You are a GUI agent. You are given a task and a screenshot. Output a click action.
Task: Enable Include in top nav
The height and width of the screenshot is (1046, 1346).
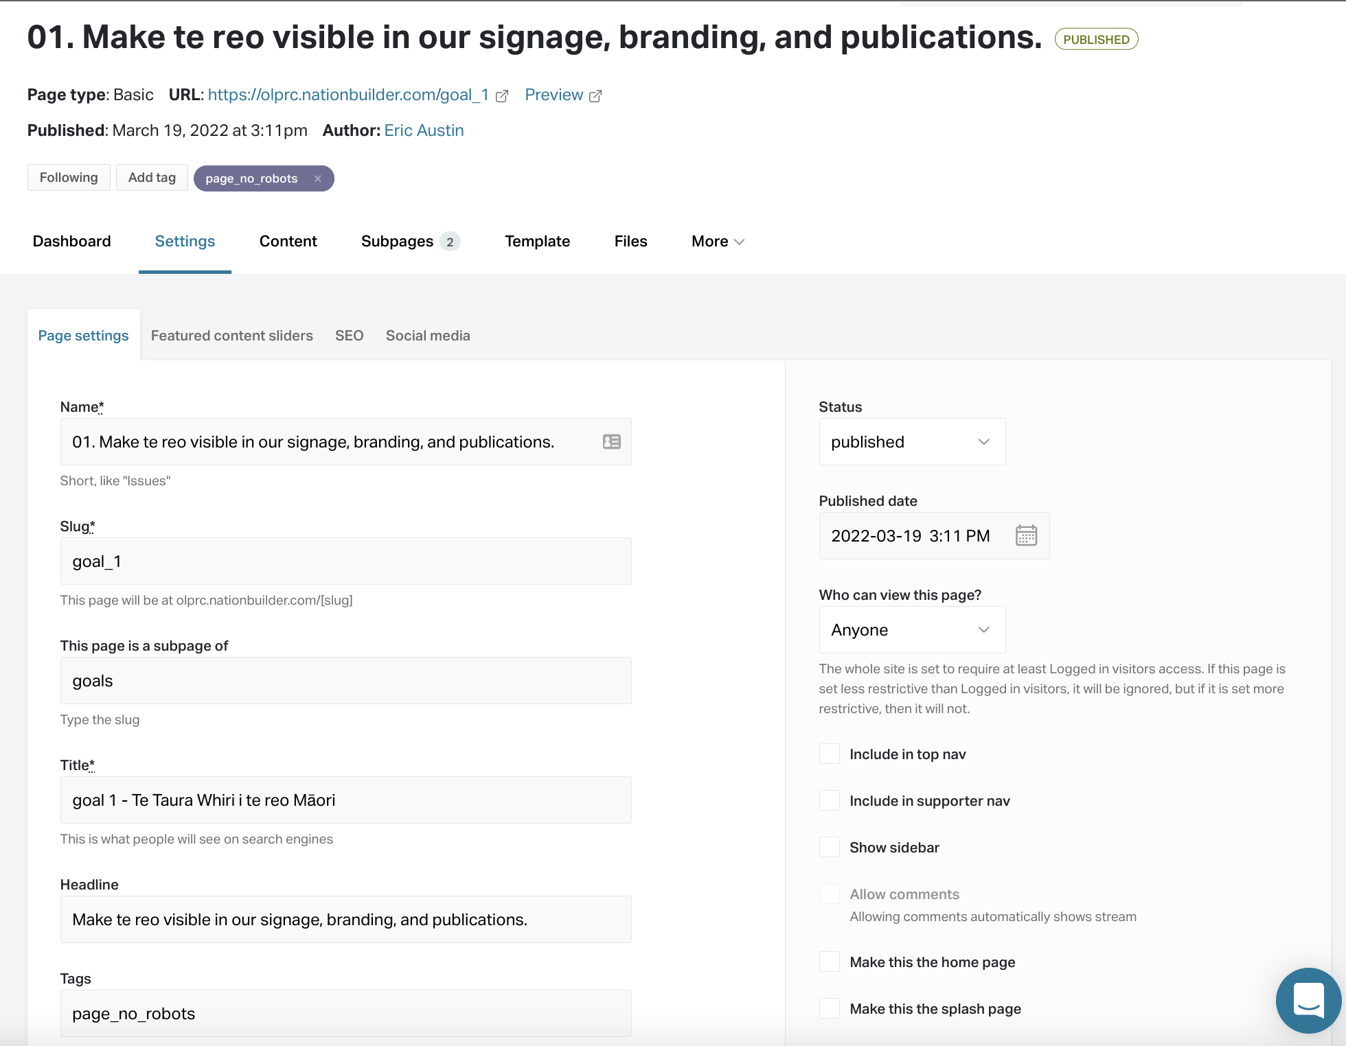click(x=830, y=754)
